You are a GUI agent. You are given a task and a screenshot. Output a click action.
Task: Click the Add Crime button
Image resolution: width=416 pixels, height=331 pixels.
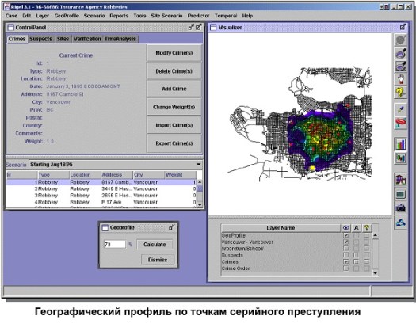coord(174,89)
